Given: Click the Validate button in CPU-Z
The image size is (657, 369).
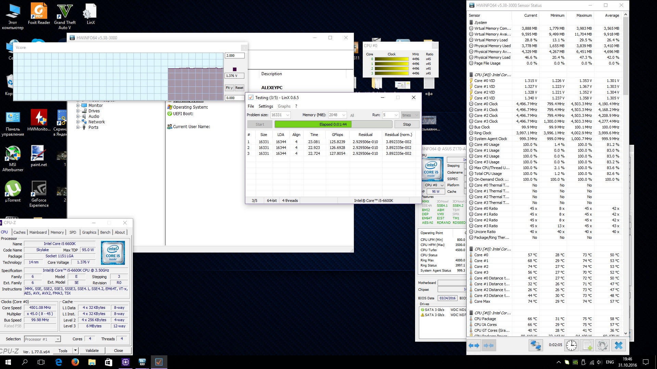Looking at the screenshot, I should click(92, 351).
